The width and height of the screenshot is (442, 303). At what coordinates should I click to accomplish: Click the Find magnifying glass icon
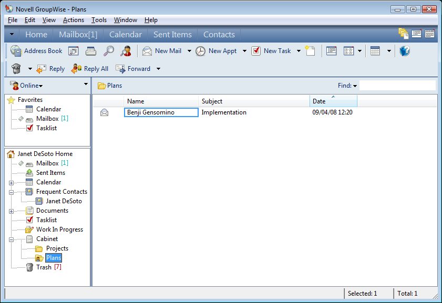(x=108, y=51)
